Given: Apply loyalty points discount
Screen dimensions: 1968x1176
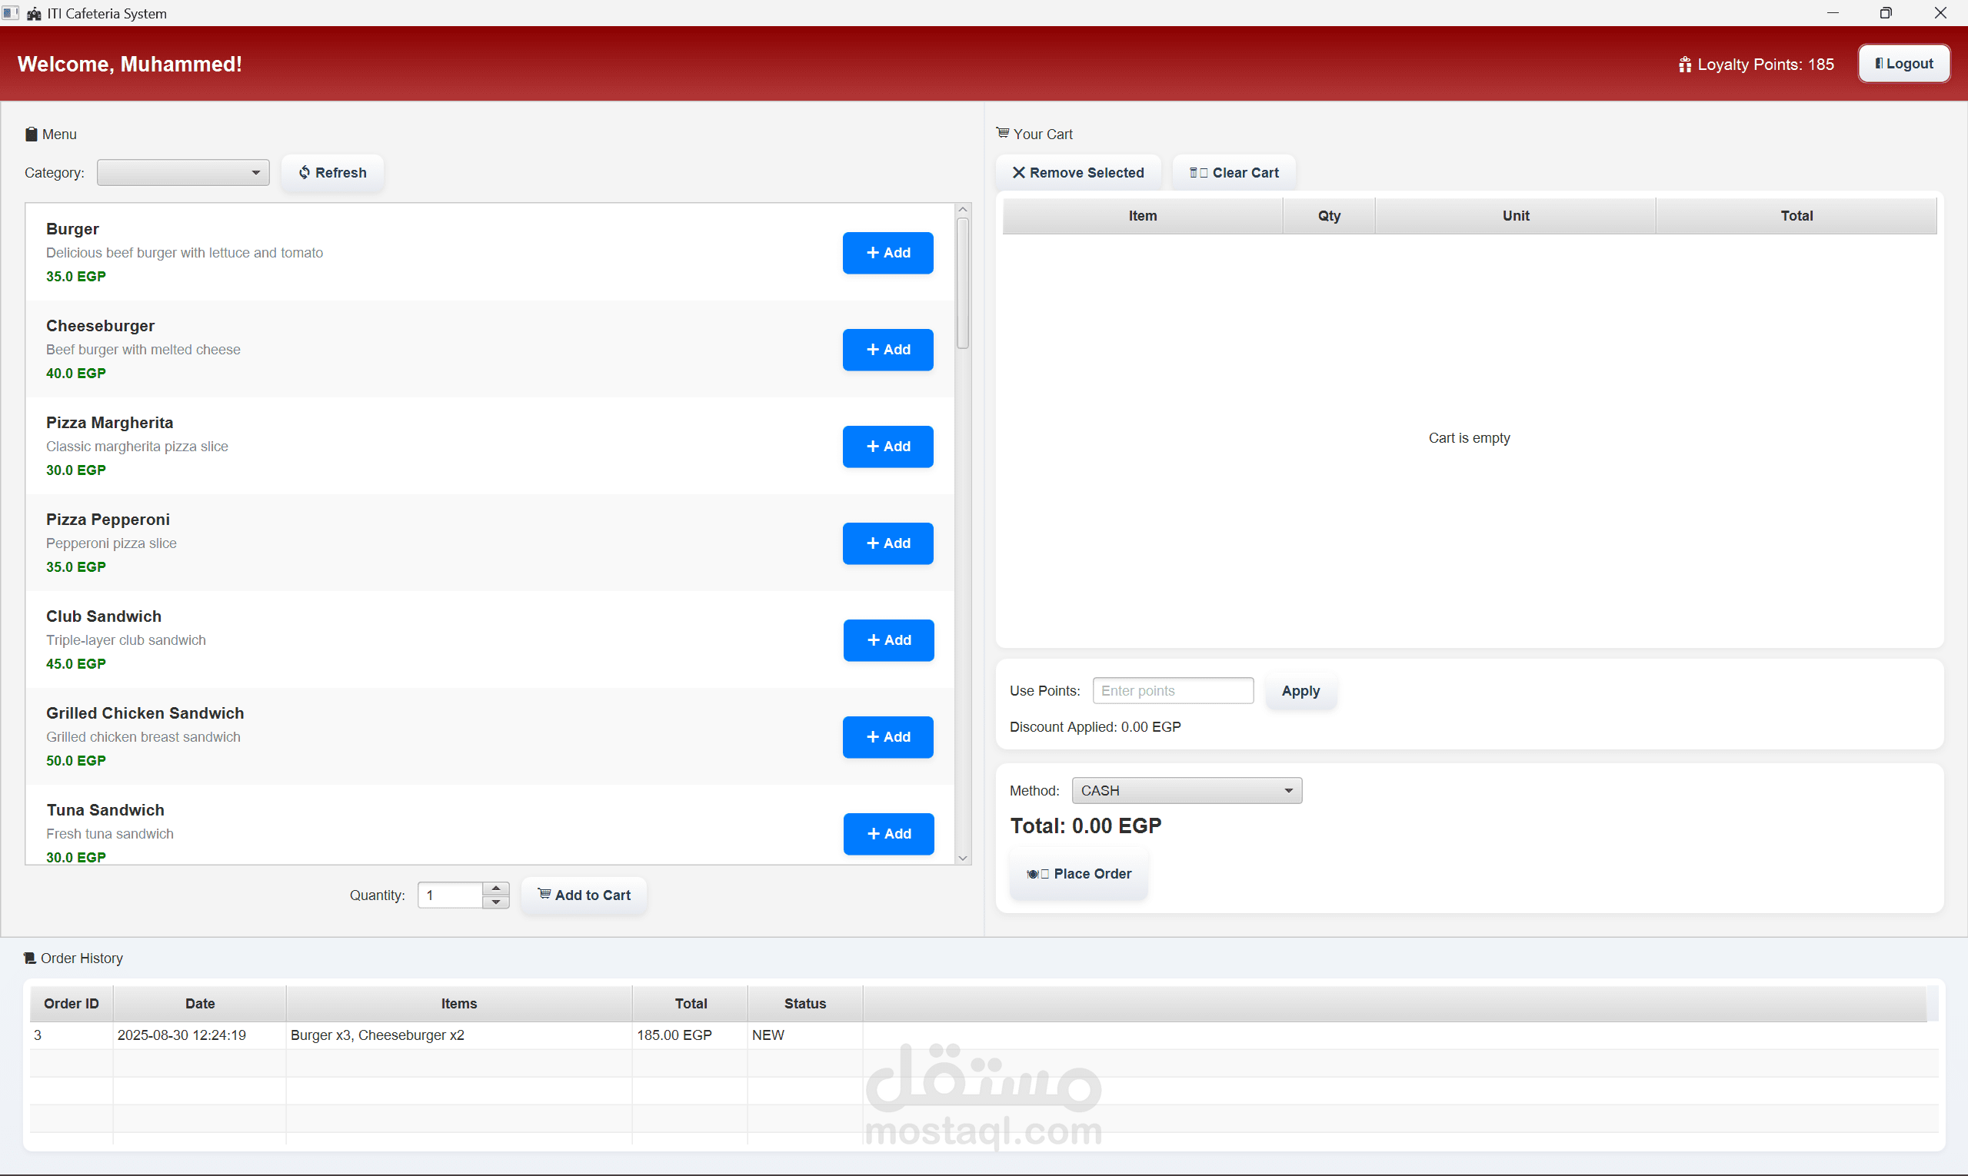Looking at the screenshot, I should 1300,690.
